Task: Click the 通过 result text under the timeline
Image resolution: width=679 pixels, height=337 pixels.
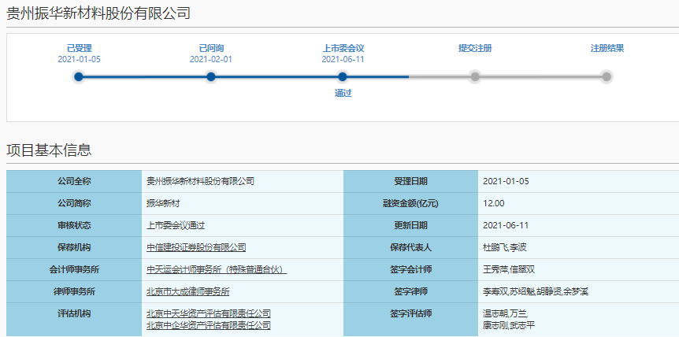Action: (343, 93)
